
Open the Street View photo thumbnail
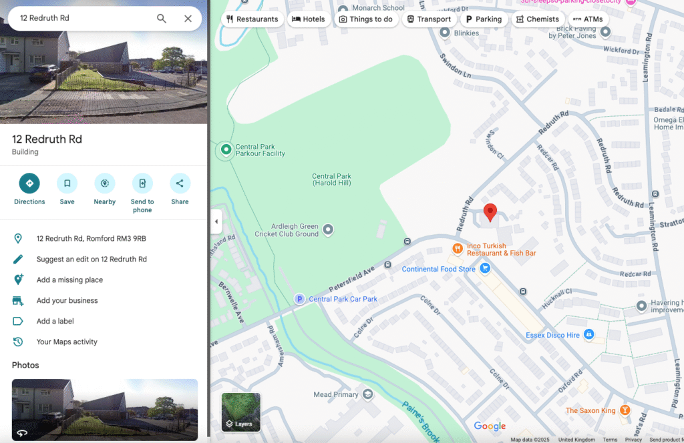(x=105, y=410)
